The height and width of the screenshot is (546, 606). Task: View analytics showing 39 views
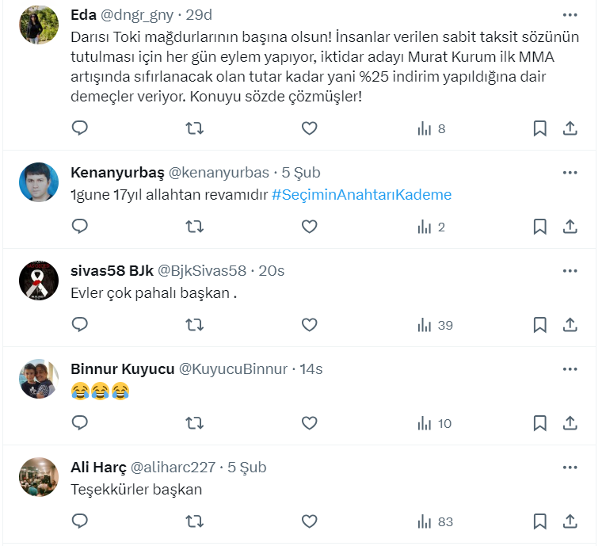point(434,325)
